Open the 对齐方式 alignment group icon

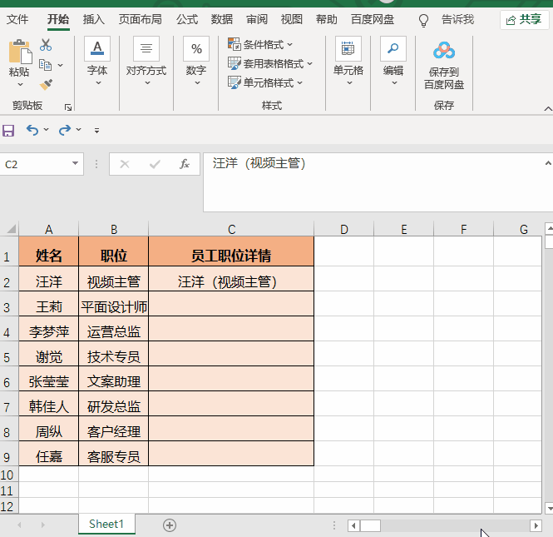[x=146, y=49]
